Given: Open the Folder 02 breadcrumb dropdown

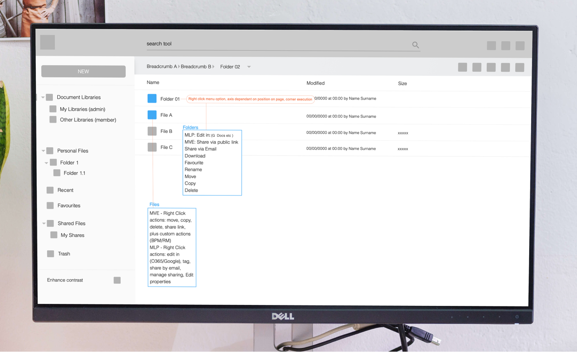Looking at the screenshot, I should pos(249,67).
